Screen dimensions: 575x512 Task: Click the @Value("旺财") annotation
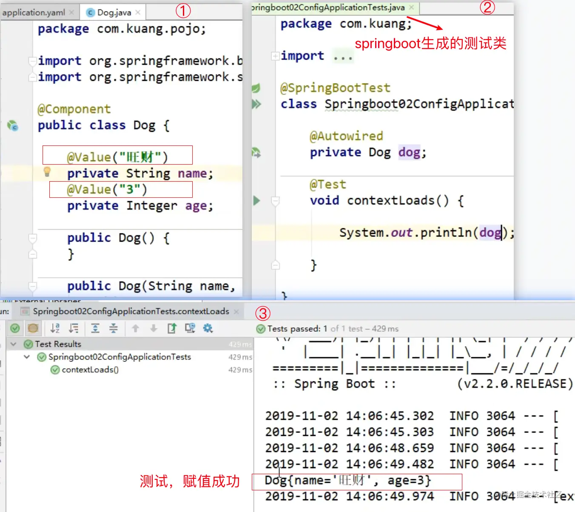[x=117, y=157]
